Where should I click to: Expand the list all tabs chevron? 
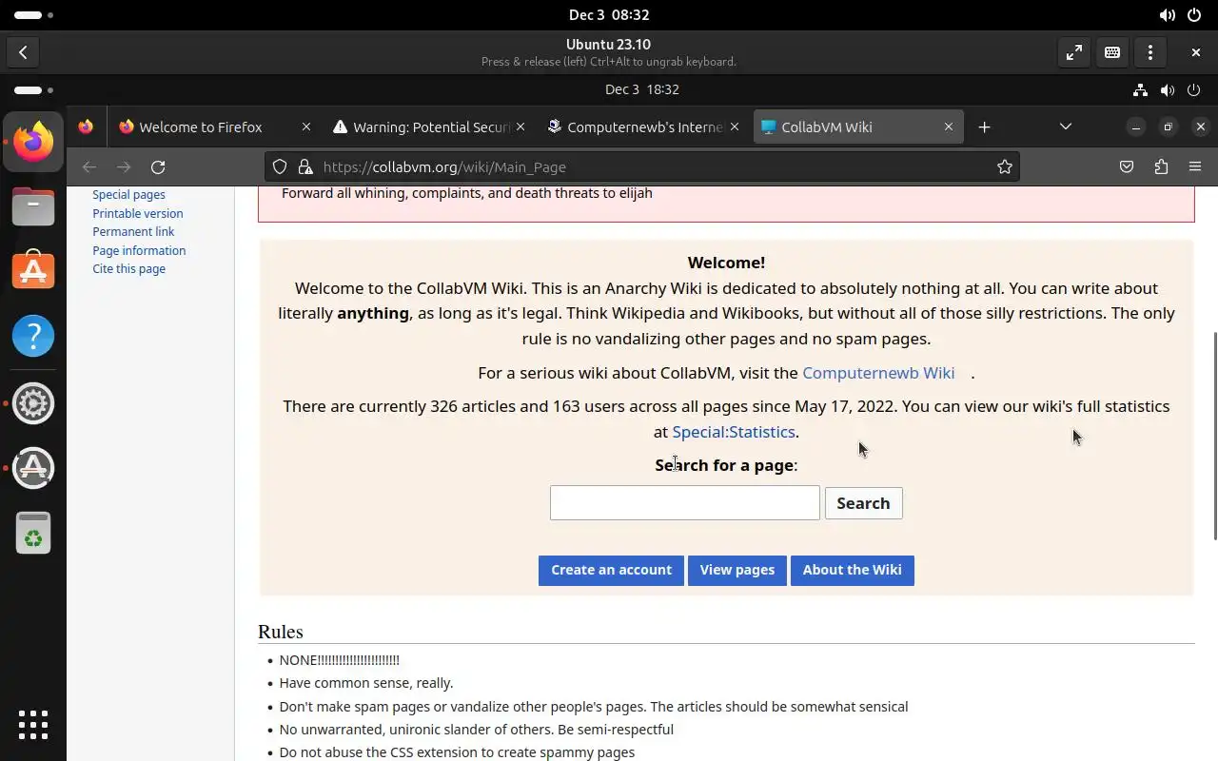pyautogui.click(x=1066, y=127)
